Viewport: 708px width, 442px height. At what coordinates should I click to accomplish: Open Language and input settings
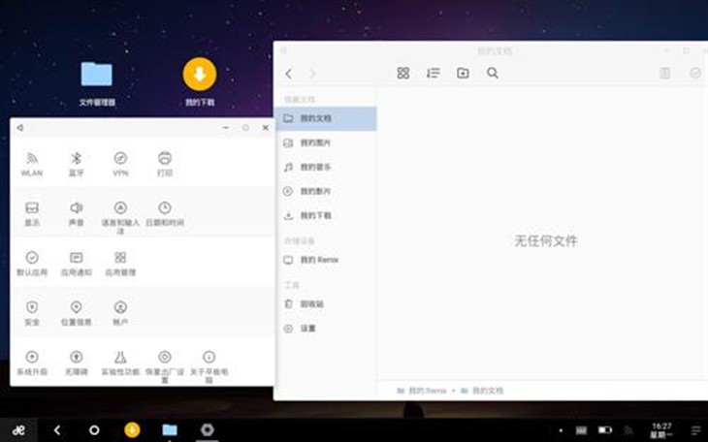[120, 217]
